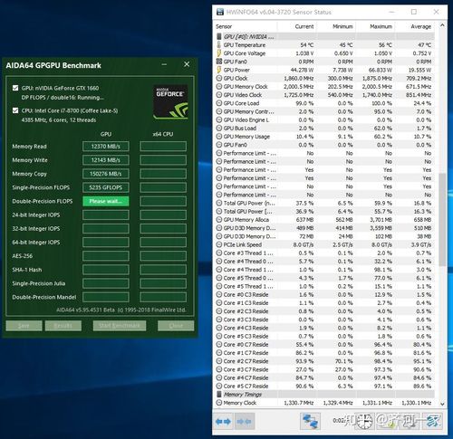
Task: Click the lightning icon beside GPU Power
Action: [x=219, y=70]
